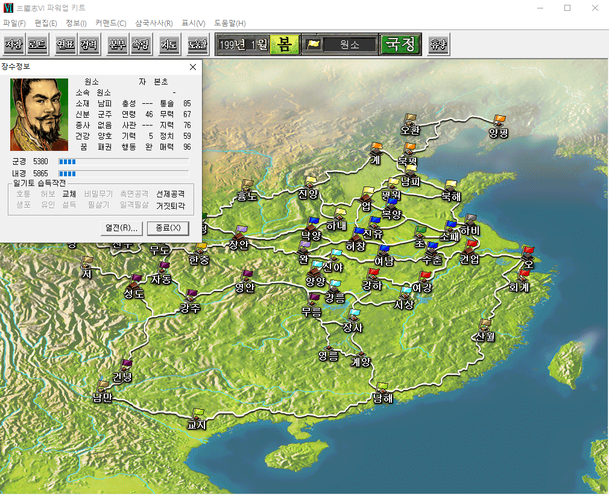Click the 원소 ruler name field in toolbar

(350, 45)
